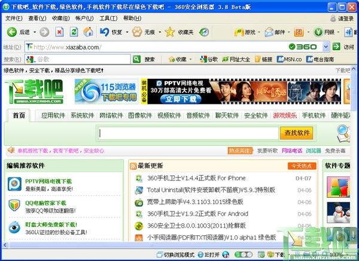The height and width of the screenshot is (261, 359).
Task: Open the dropdown arrow beside Back (后退)
Action: (35, 32)
